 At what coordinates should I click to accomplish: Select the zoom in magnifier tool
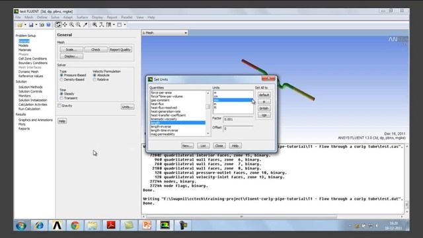[x=71, y=25]
